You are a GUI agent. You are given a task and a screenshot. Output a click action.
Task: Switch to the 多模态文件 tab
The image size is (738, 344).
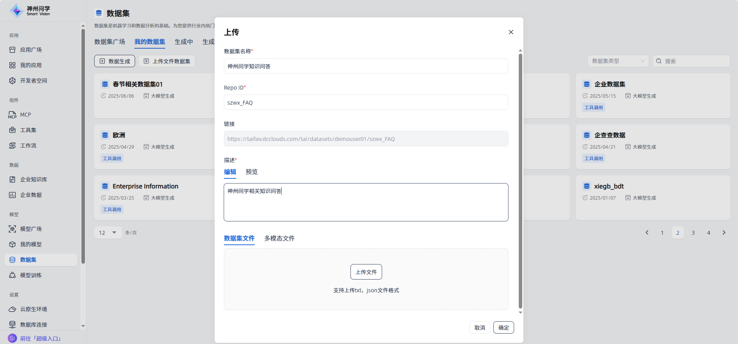[x=279, y=238]
